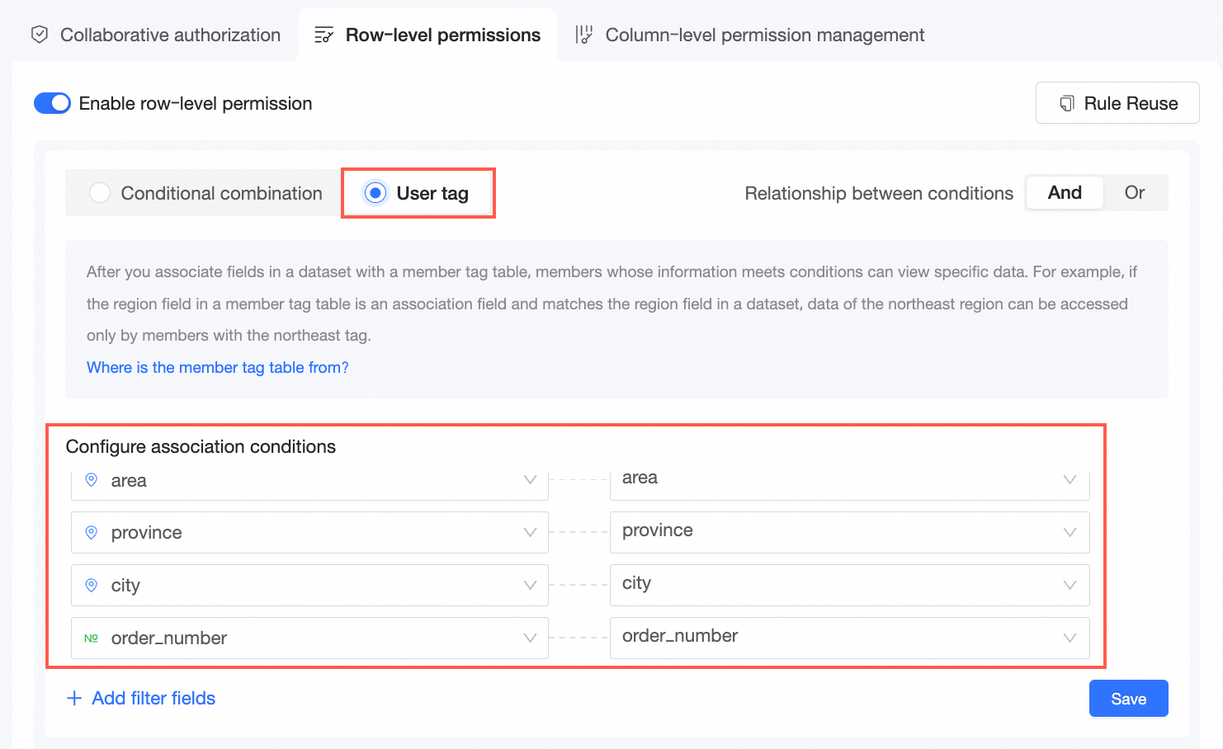Select the Conditional combination radio button
The height and width of the screenshot is (749, 1223).
(100, 193)
